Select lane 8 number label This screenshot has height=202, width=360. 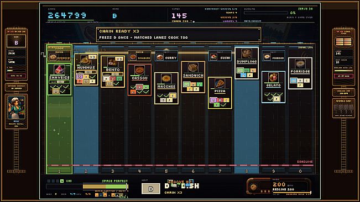click(x=247, y=171)
